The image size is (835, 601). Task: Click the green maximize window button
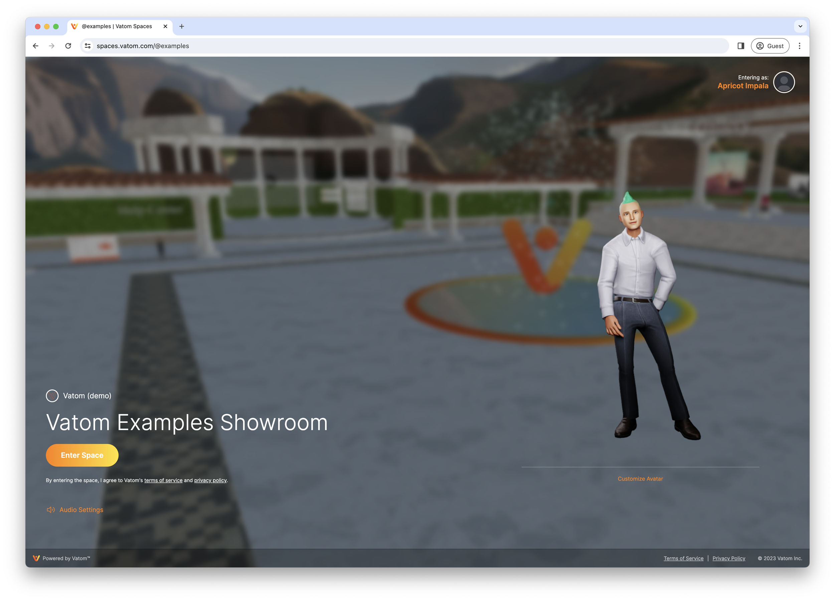coord(56,26)
